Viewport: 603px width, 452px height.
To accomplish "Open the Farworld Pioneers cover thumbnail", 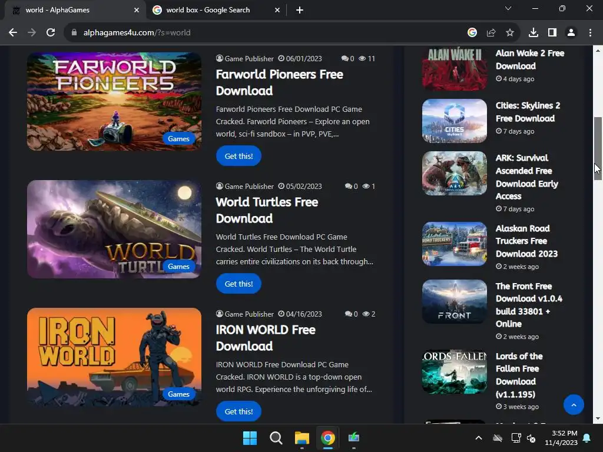I will [114, 101].
